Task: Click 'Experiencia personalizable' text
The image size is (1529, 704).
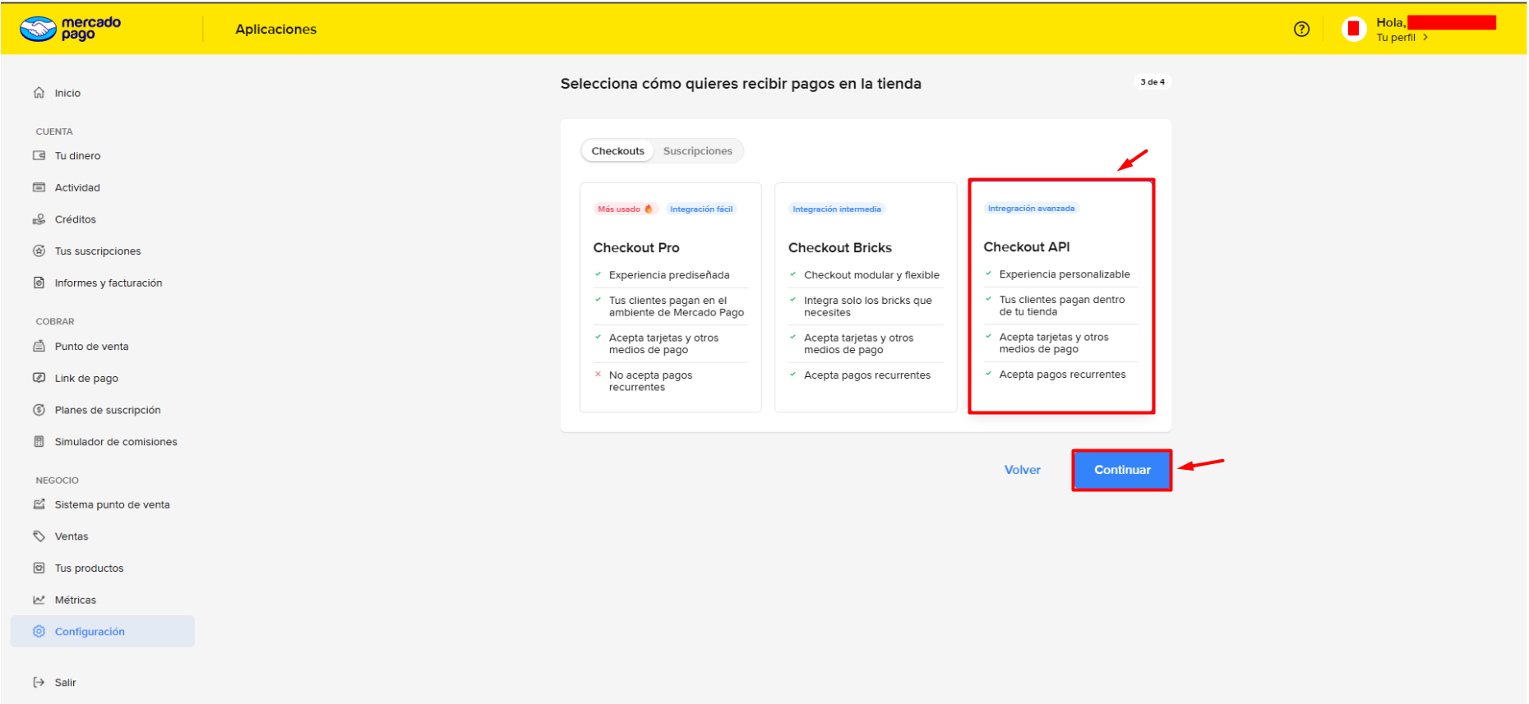Action: 1065,274
